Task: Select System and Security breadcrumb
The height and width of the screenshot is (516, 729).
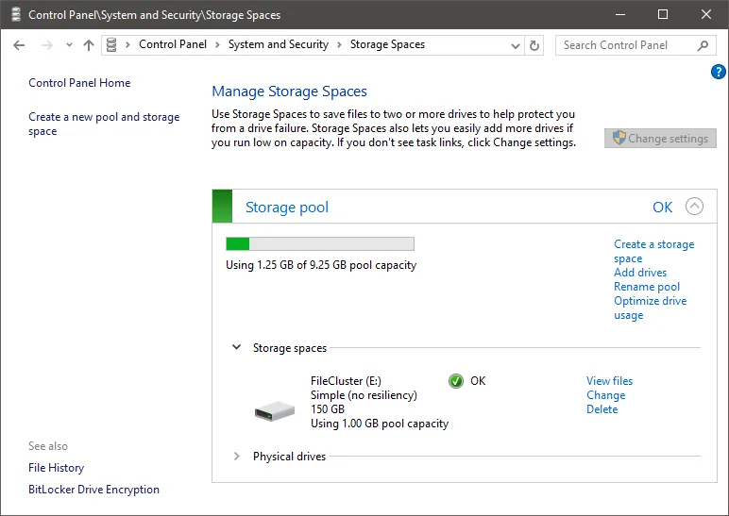Action: pos(278,44)
